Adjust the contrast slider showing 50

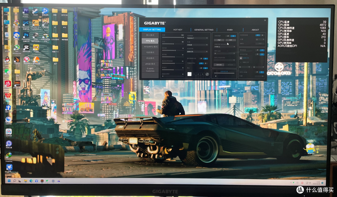173,44
